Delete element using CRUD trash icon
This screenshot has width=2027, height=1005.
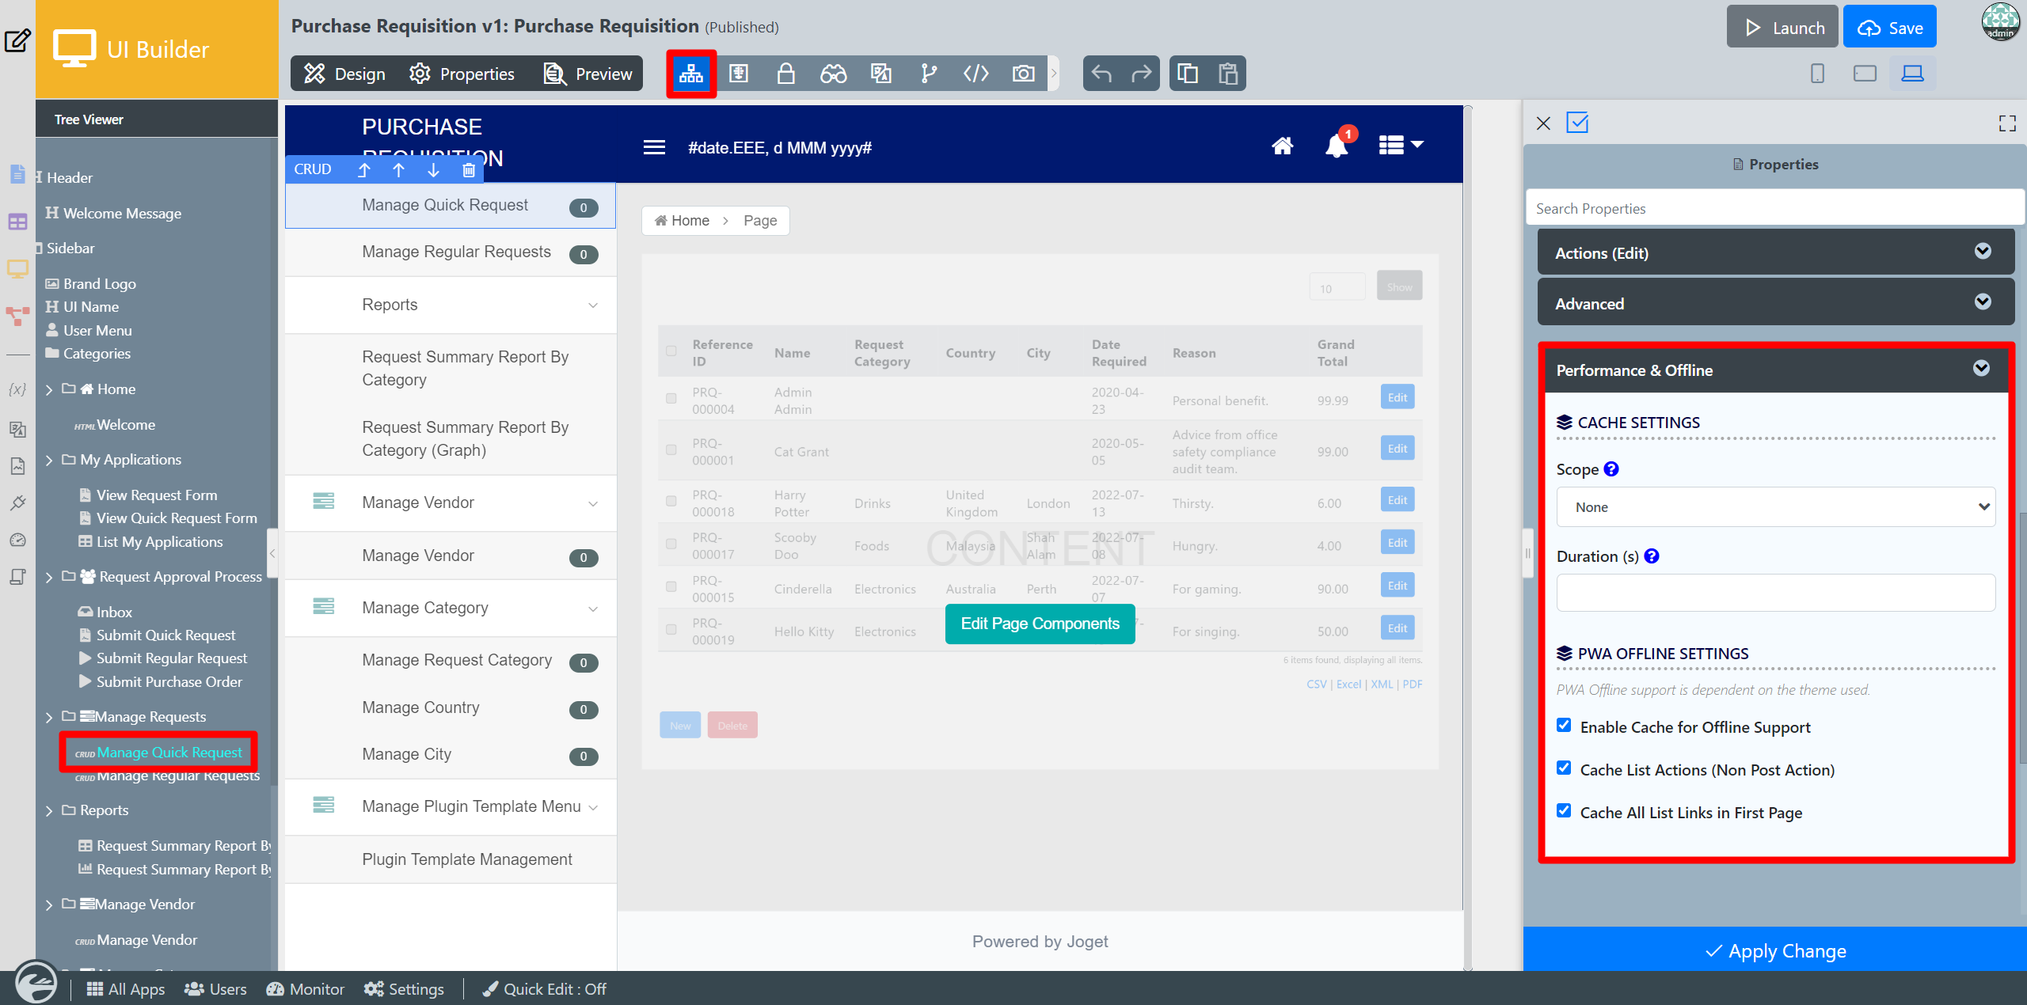click(469, 169)
